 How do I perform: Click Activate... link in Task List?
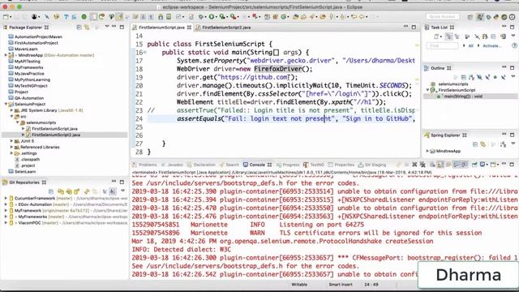tap(491, 45)
